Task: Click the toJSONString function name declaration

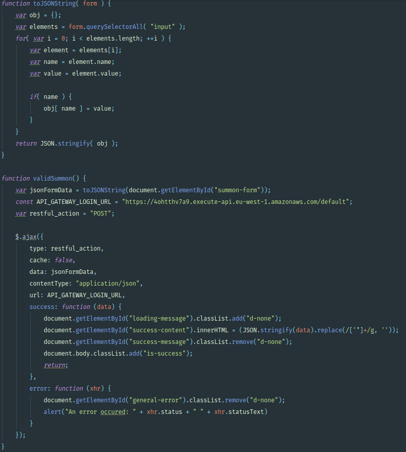Action: click(54, 4)
